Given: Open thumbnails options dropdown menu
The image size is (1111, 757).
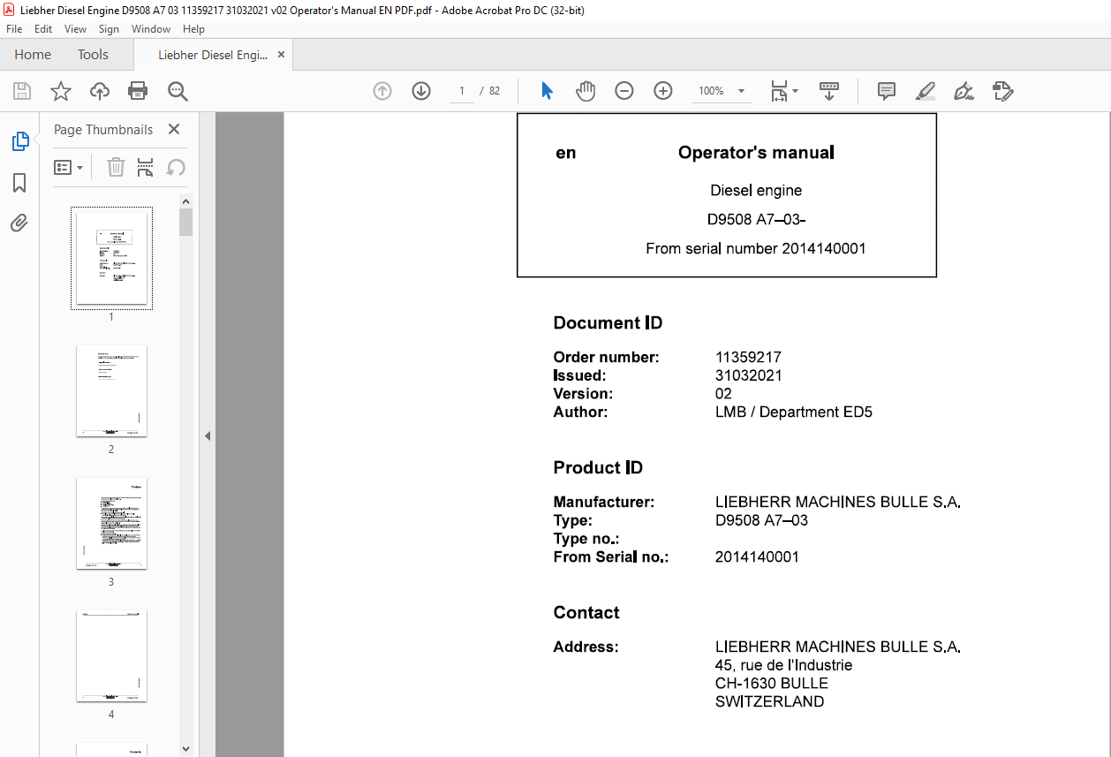Looking at the screenshot, I should point(69,167).
